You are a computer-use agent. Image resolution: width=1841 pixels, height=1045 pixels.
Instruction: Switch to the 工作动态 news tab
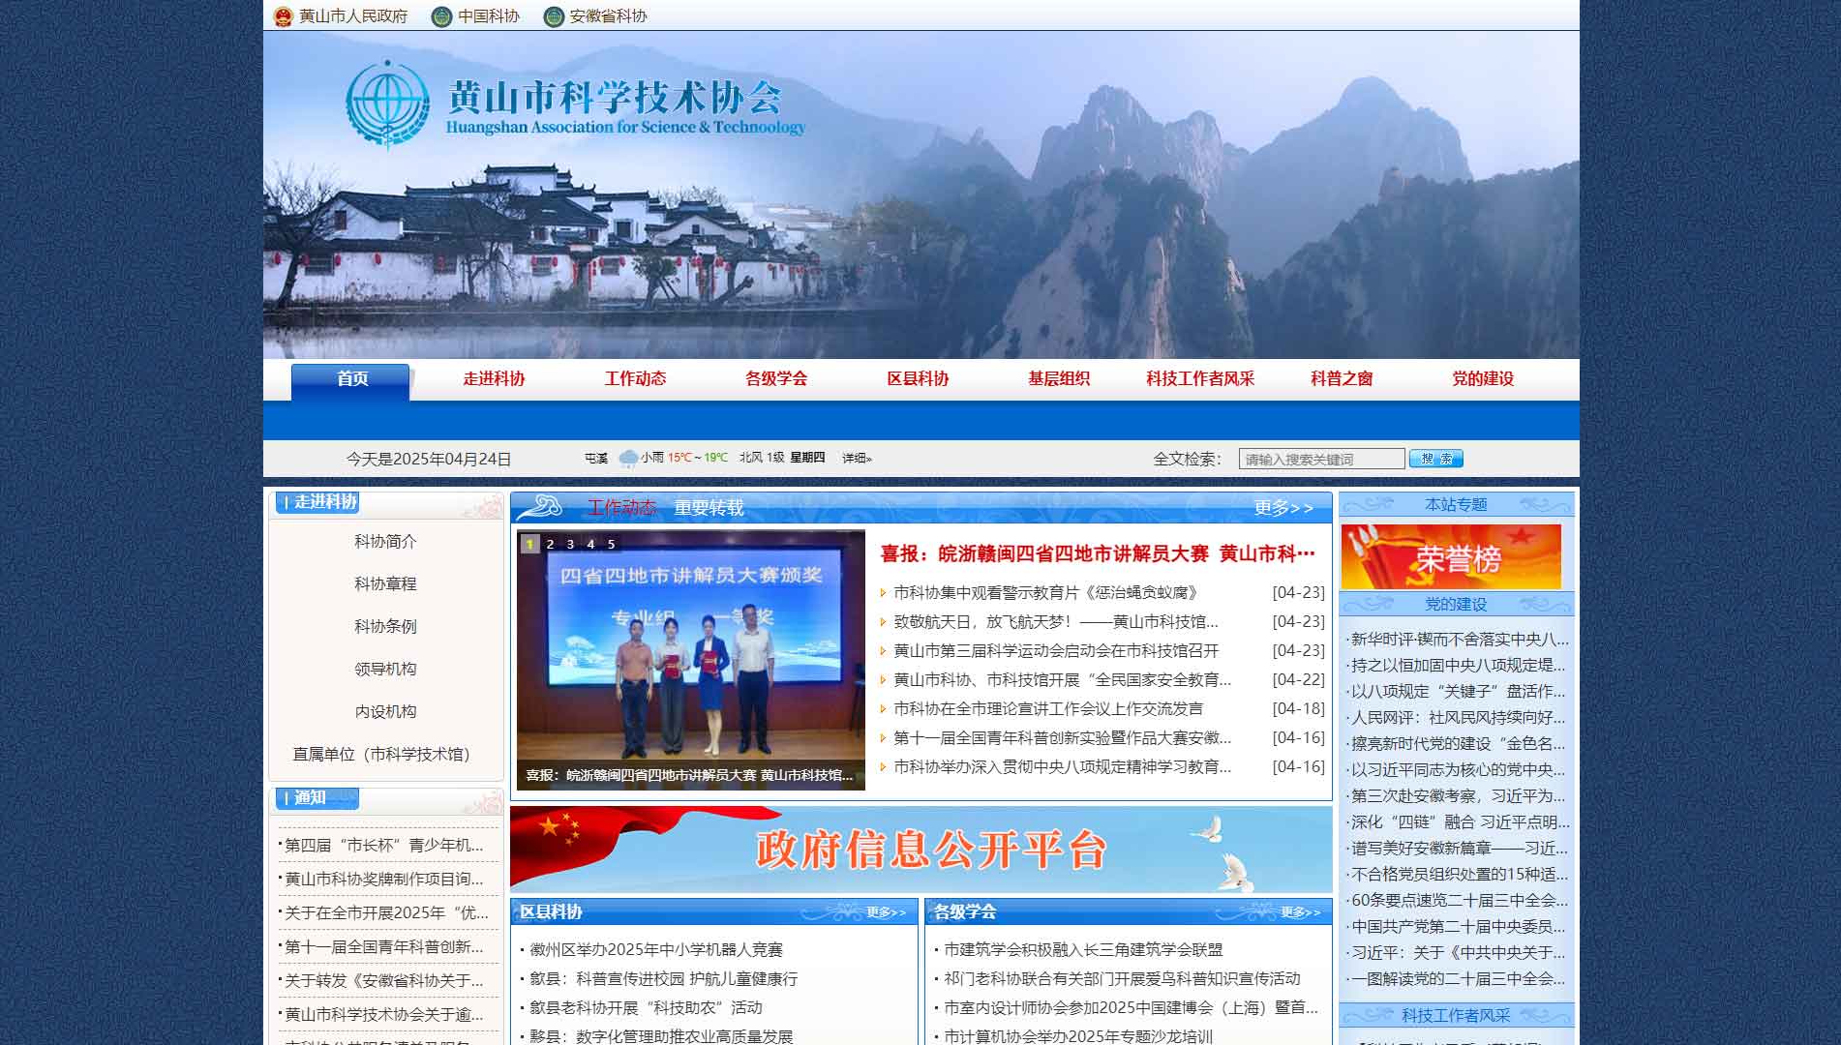[x=621, y=508]
